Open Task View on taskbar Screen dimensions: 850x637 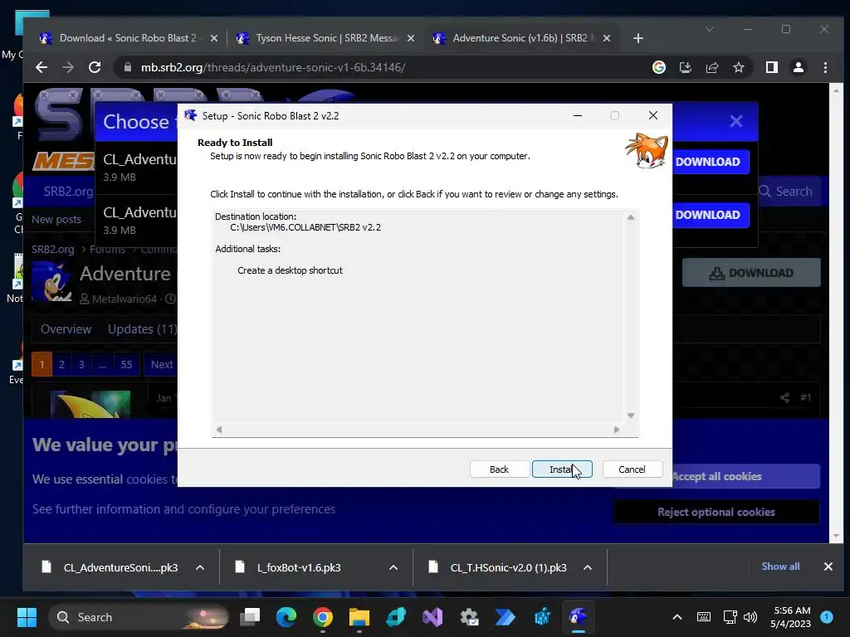pos(250,617)
